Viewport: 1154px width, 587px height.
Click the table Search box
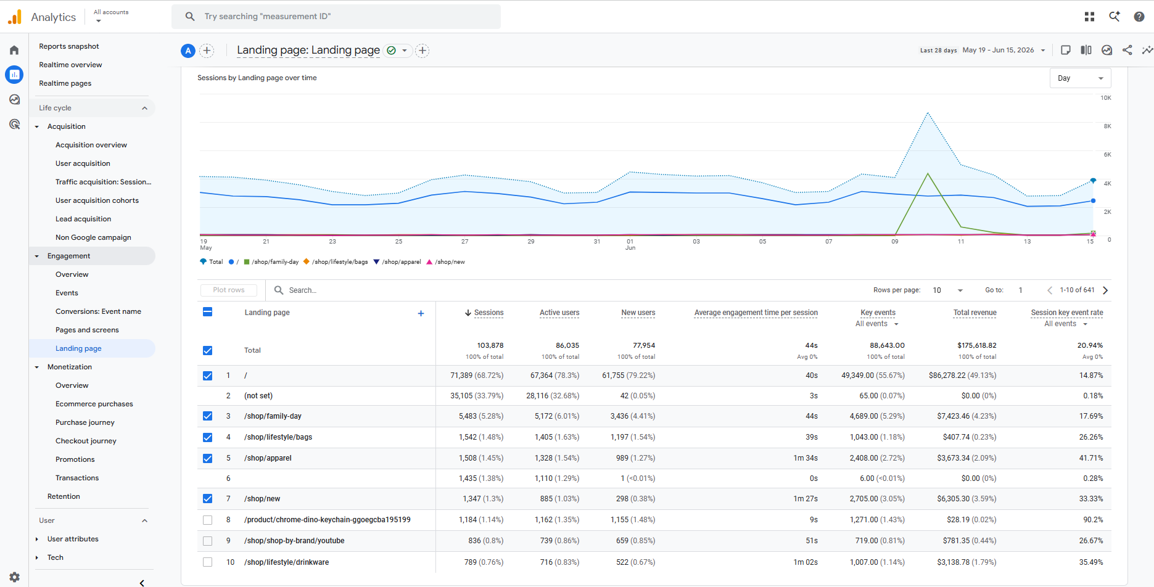302,290
